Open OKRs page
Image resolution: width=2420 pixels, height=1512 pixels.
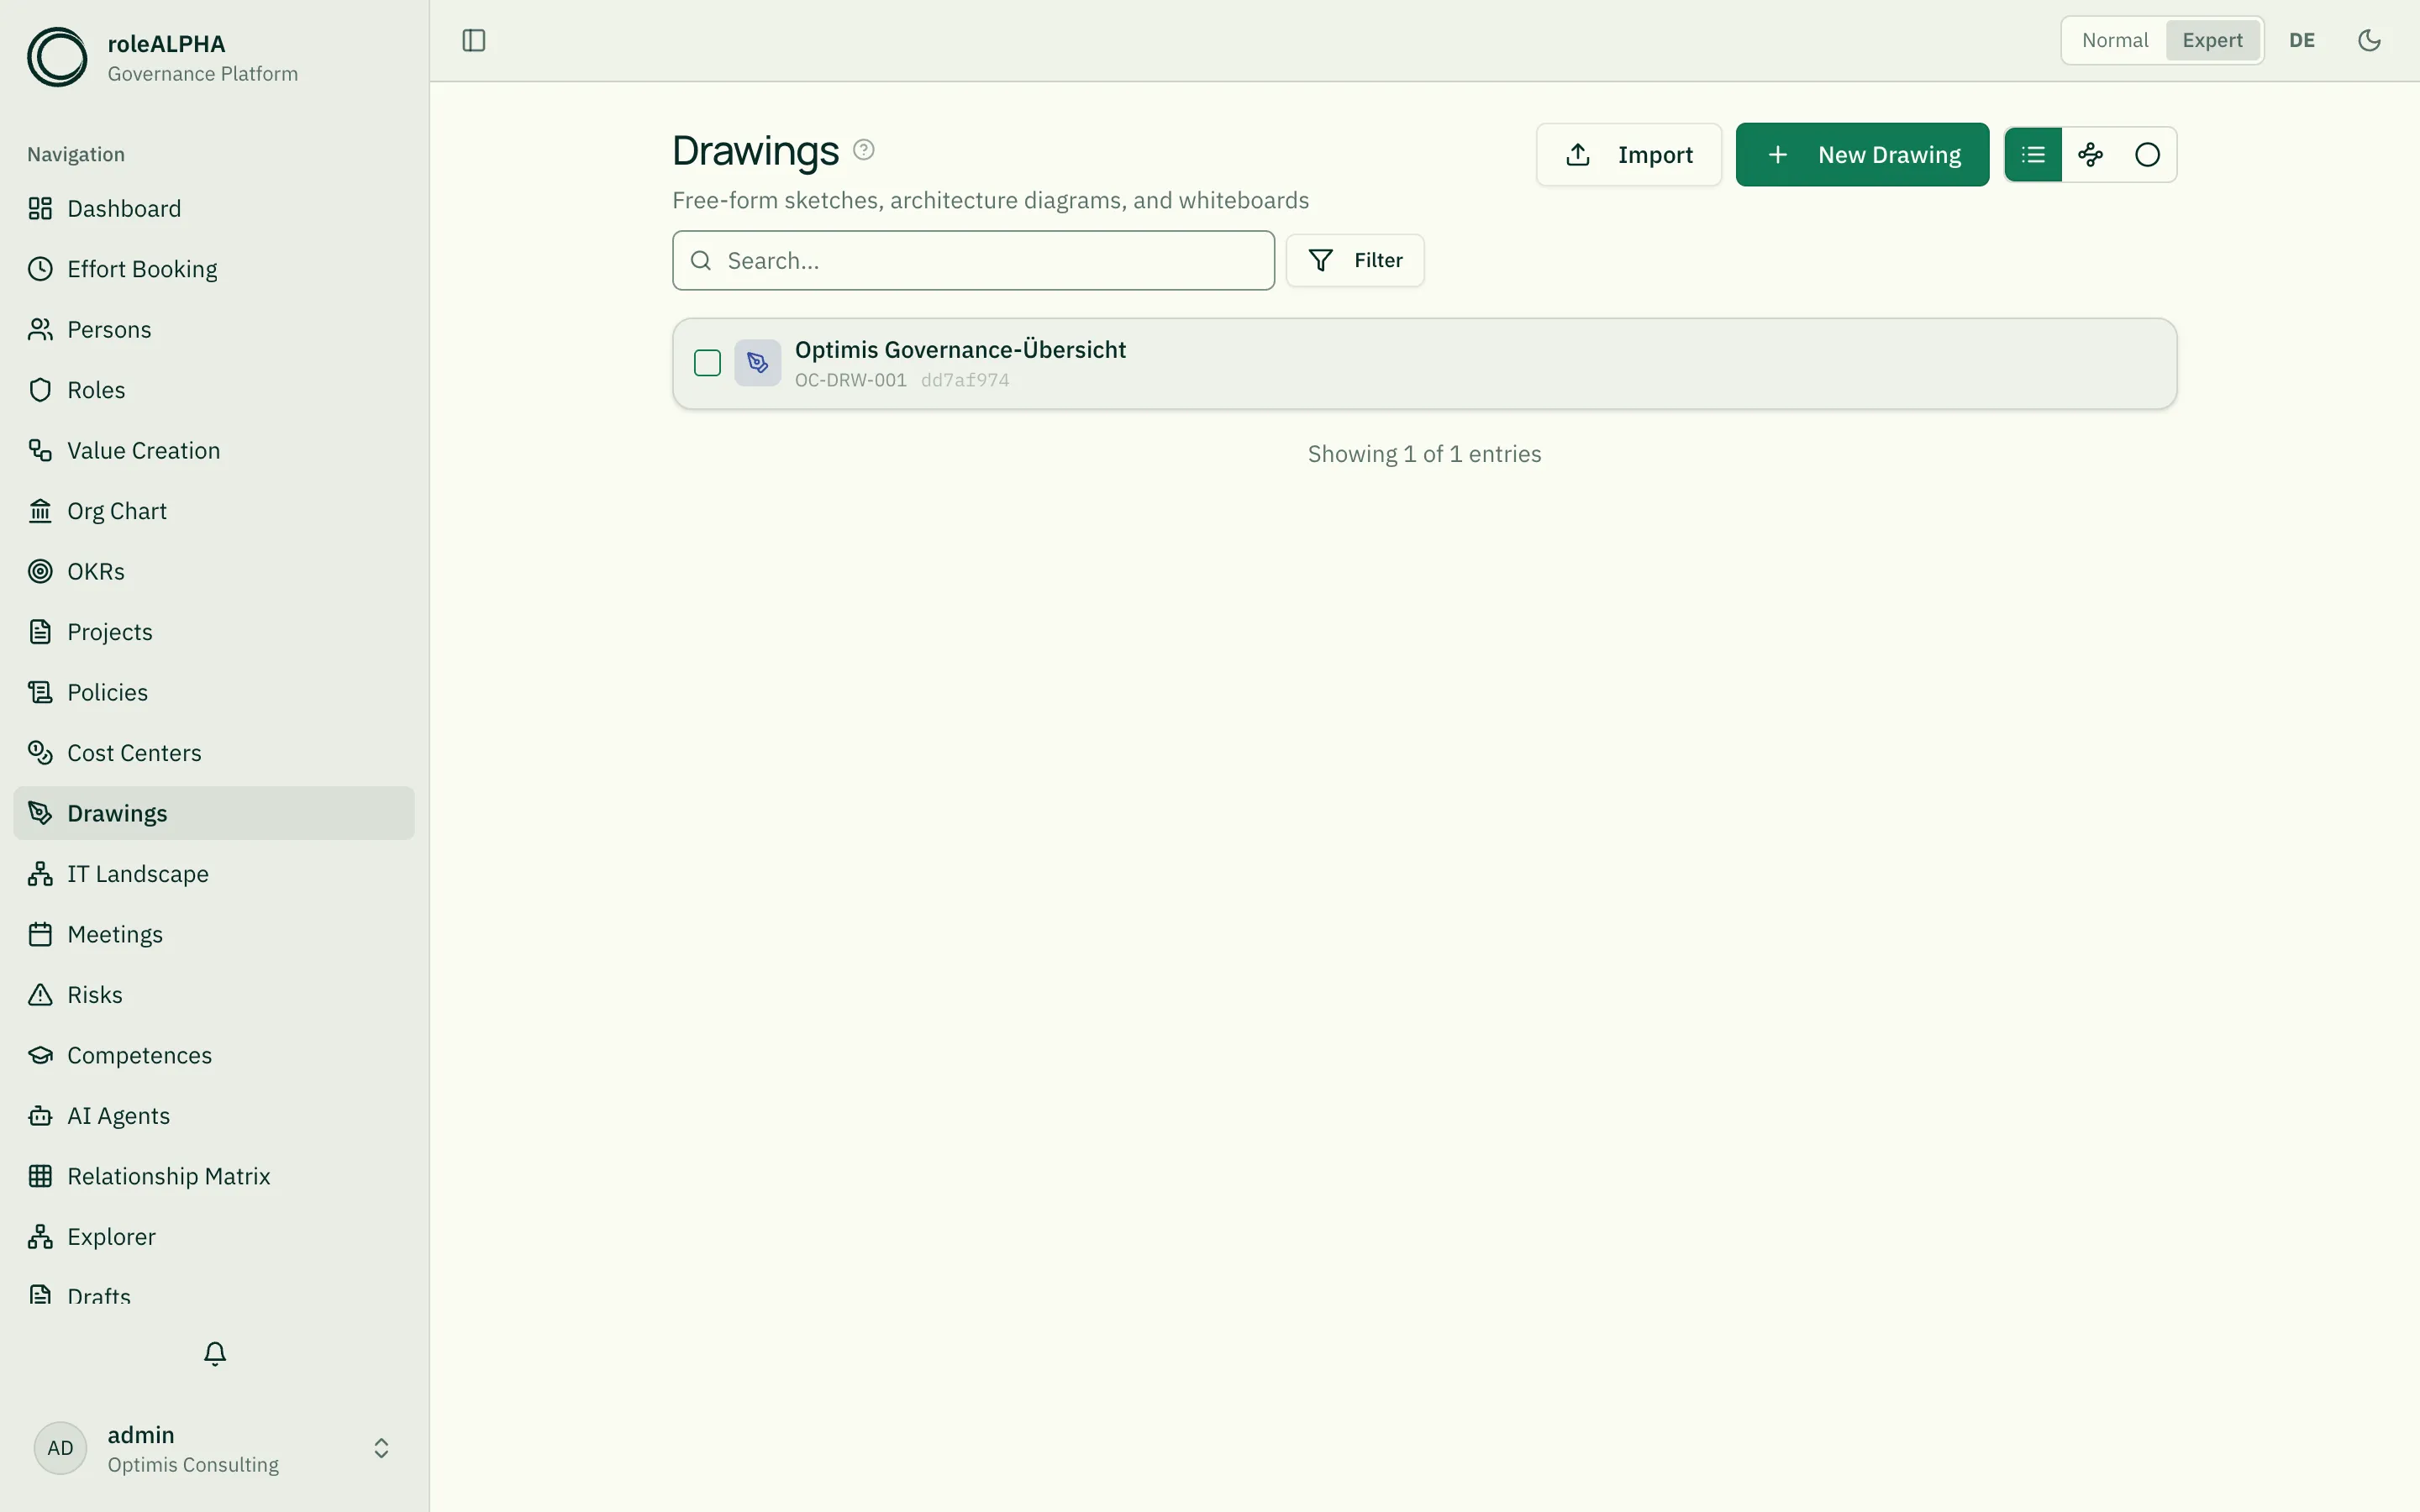214,571
